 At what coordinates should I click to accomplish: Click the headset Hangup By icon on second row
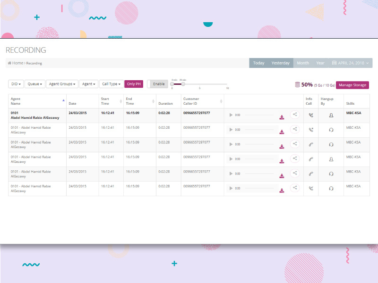(331, 129)
